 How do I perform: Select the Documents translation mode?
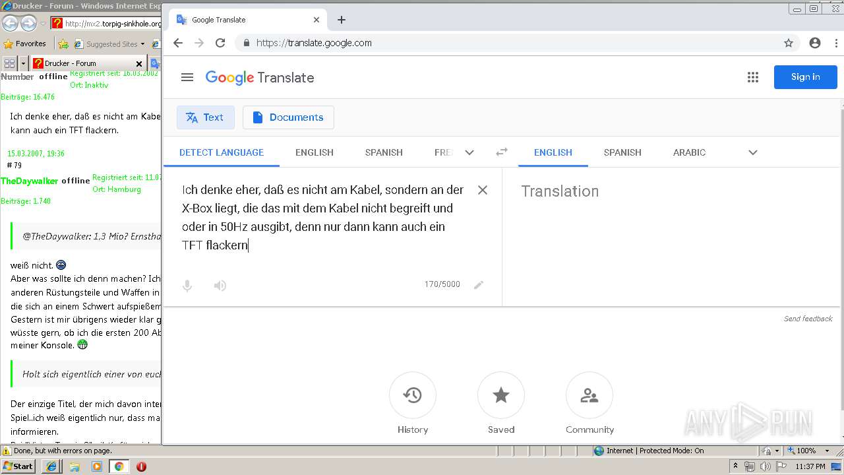(x=288, y=117)
